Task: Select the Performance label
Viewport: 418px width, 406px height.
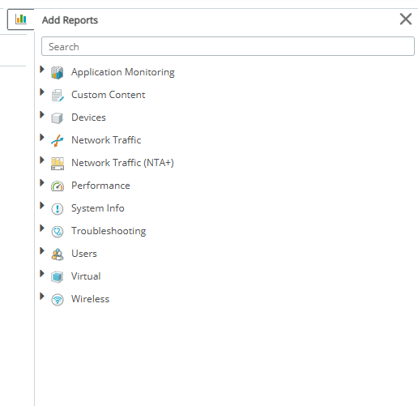Action: [100, 186]
